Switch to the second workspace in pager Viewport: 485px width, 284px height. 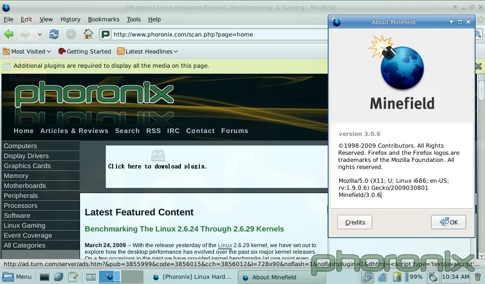(132, 276)
